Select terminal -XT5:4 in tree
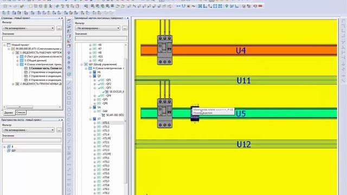The height and width of the screenshot is (195, 347). (x=106, y=170)
